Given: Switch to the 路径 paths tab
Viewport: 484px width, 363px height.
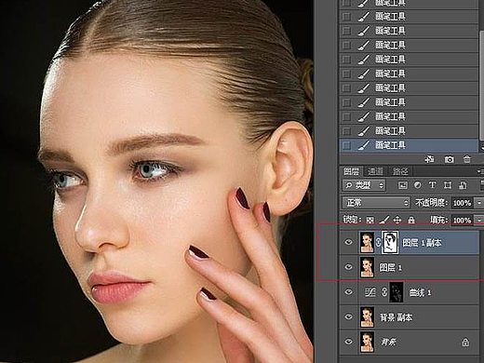Looking at the screenshot, I should tap(400, 171).
